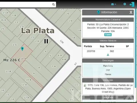Select parcel 25 on the map

coord(3,29)
